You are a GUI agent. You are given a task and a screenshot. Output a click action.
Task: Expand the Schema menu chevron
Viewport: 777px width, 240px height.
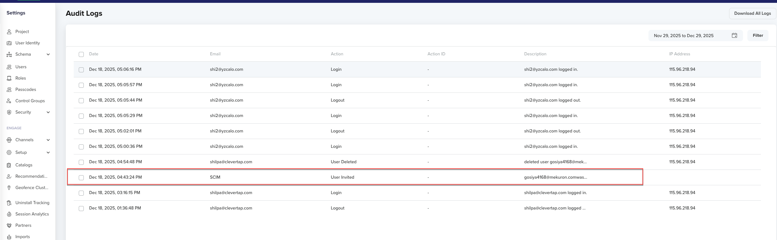(48, 54)
